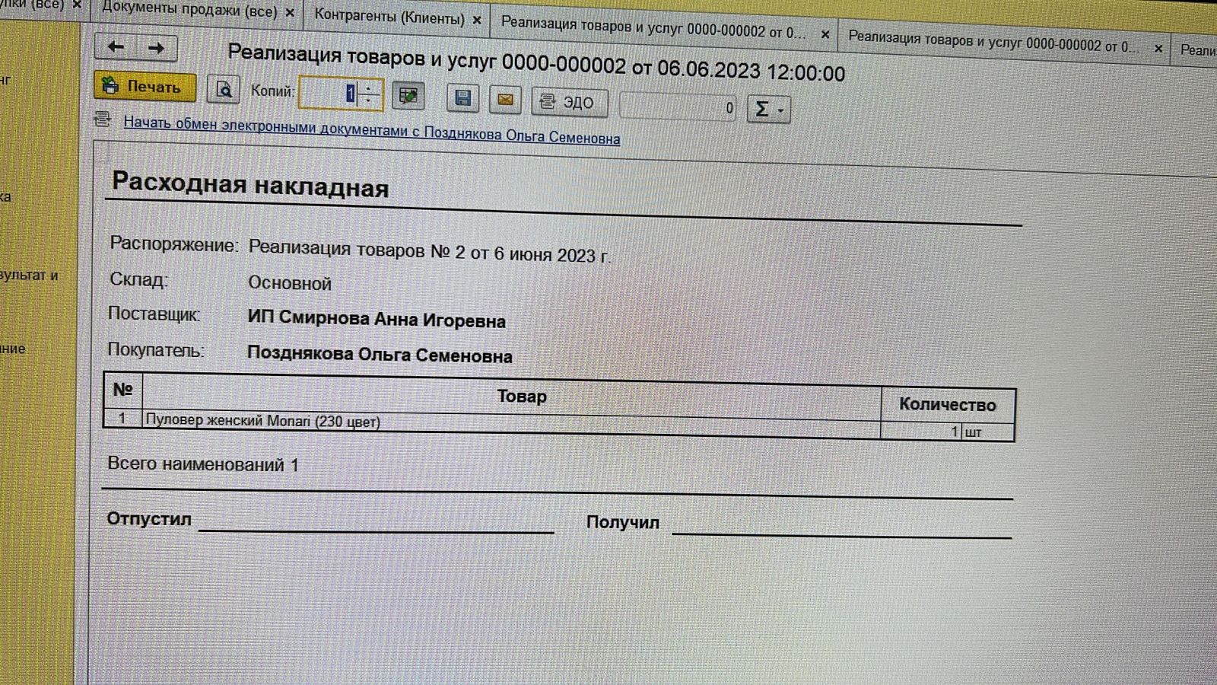Open the ЭДО electronic documents menu
Image resolution: width=1217 pixels, height=685 pixels.
pyautogui.click(x=569, y=102)
